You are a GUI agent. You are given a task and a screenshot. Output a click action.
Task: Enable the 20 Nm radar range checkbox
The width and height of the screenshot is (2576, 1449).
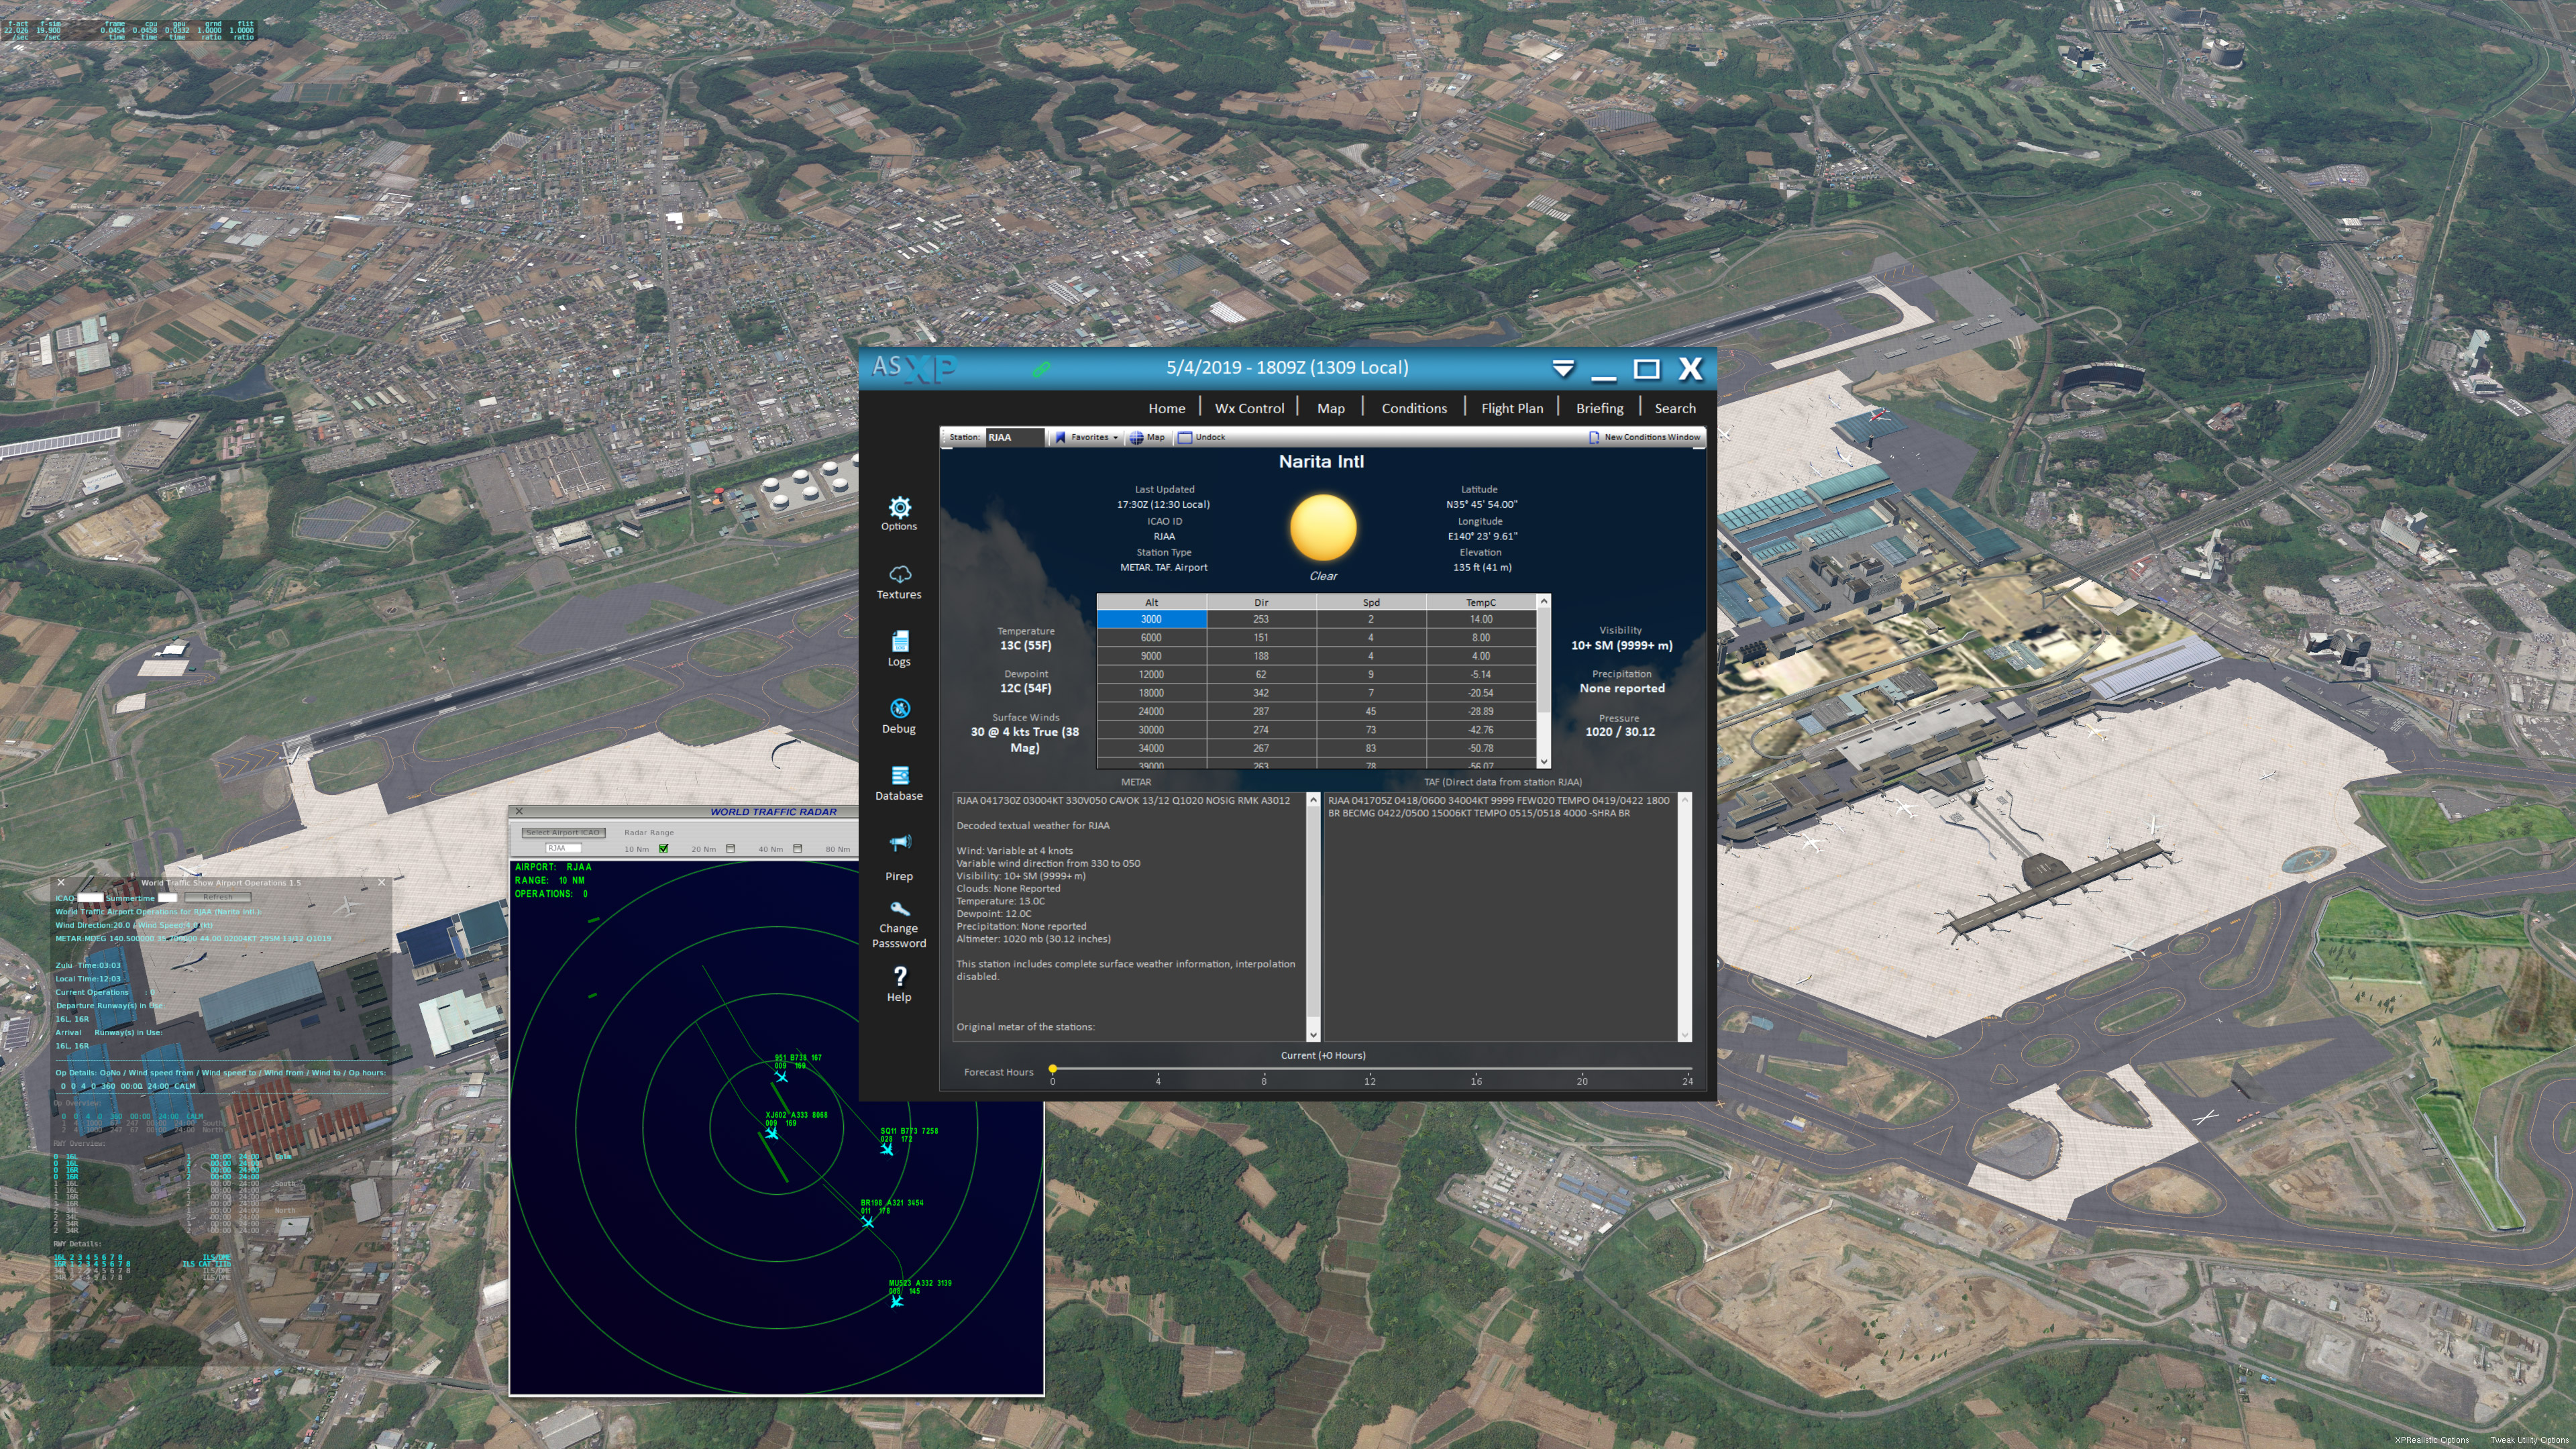click(731, 849)
